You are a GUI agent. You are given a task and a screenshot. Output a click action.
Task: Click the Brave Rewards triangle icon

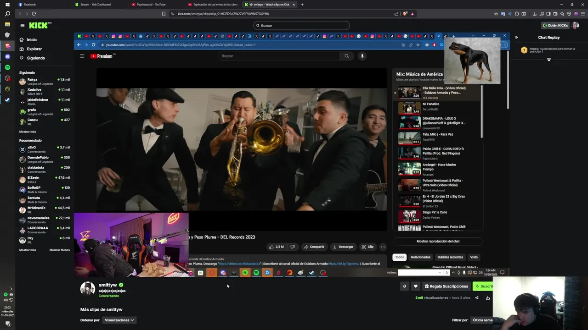412,14
